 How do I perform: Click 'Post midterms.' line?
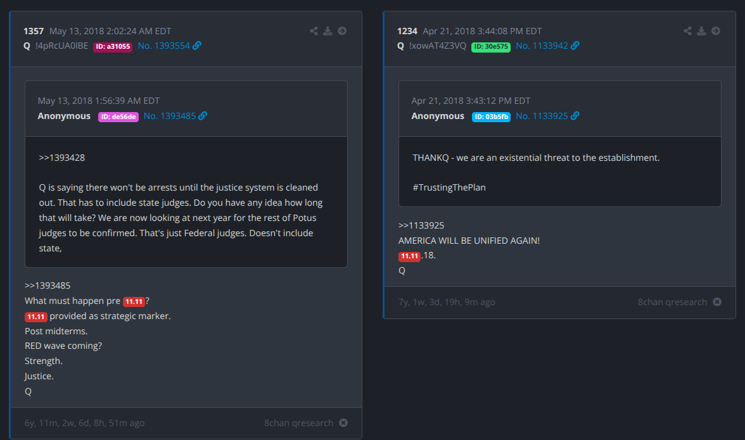pyautogui.click(x=56, y=331)
